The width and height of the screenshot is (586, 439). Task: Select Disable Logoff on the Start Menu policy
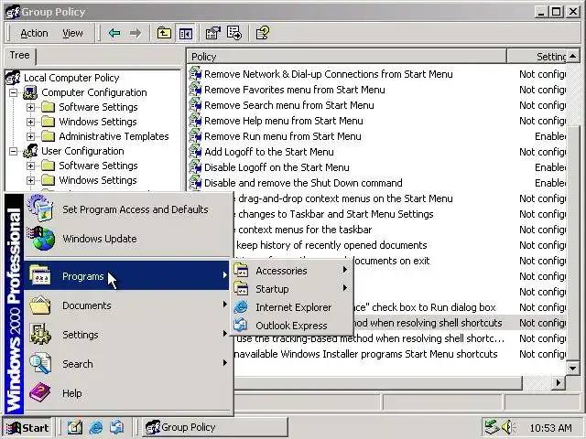[277, 167]
